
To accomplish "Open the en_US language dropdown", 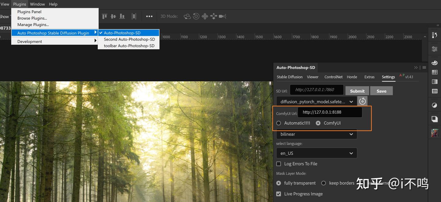I will coord(316,153).
